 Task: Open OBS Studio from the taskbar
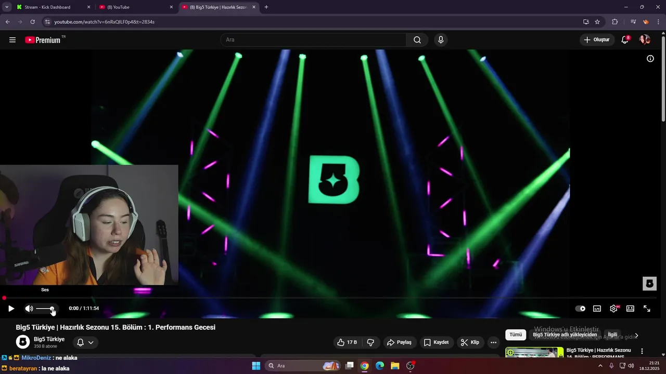pos(411,366)
